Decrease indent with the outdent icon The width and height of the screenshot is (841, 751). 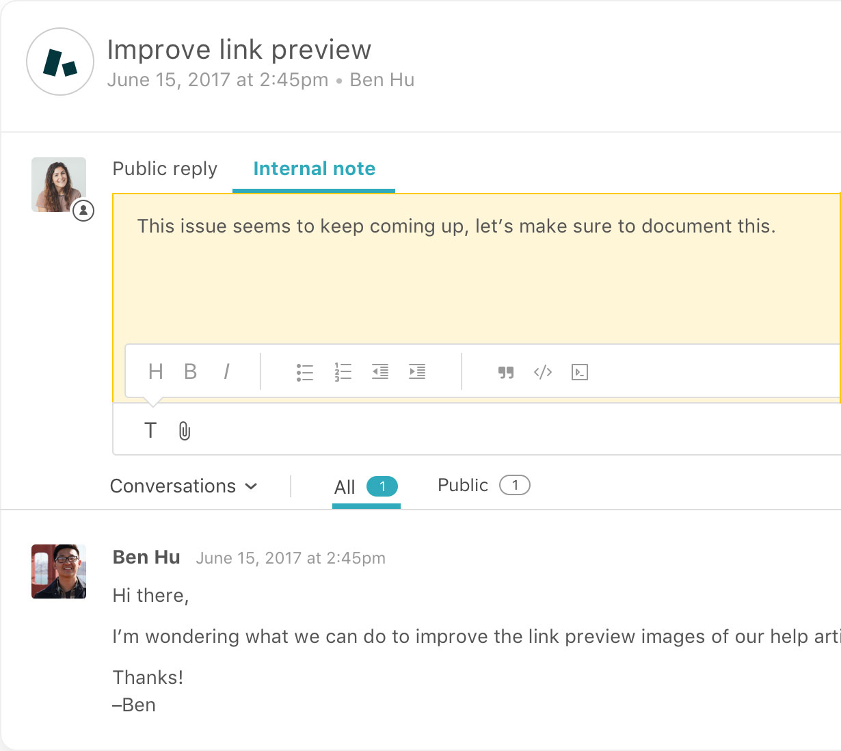[x=380, y=371]
